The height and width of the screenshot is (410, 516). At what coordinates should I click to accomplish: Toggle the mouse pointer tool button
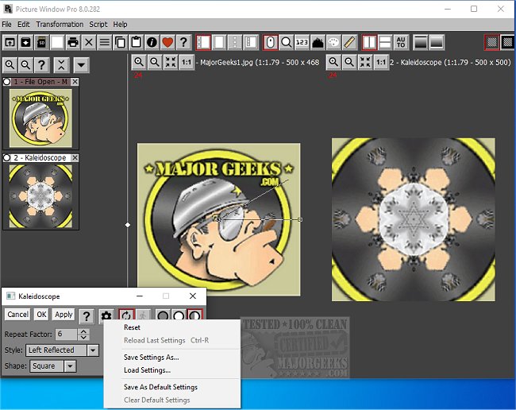click(x=271, y=42)
